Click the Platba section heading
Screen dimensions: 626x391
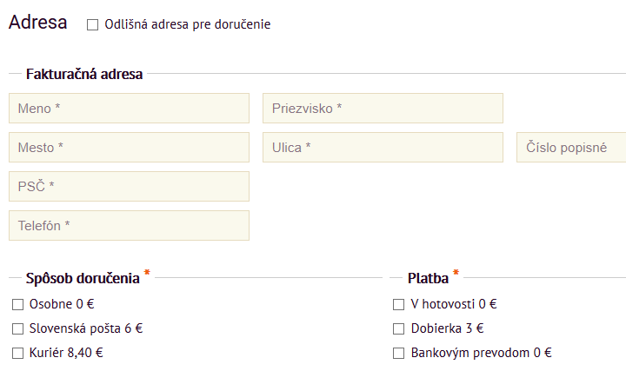click(428, 279)
